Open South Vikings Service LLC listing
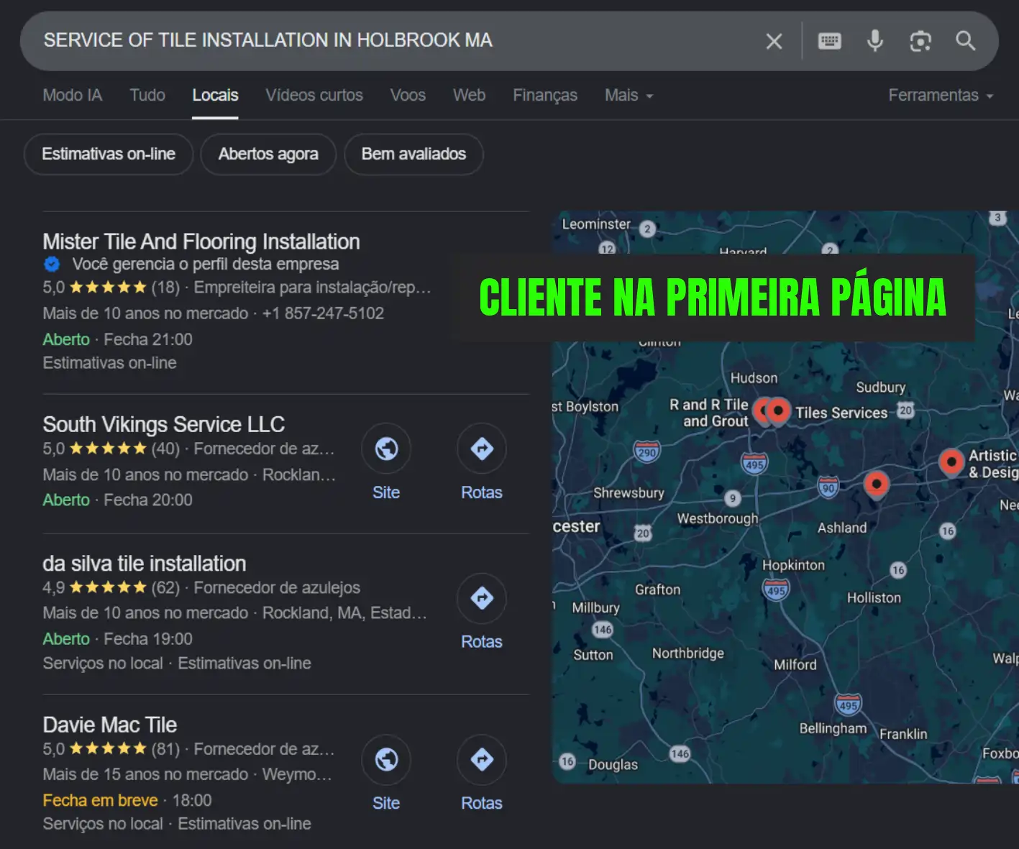The width and height of the screenshot is (1019, 849). click(164, 424)
